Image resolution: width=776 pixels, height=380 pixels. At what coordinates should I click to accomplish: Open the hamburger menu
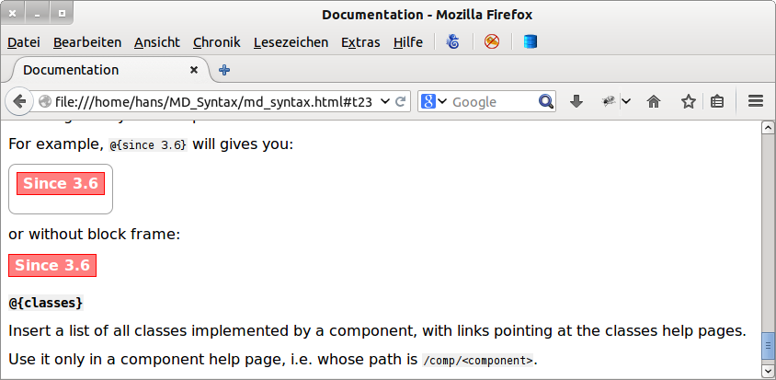(x=756, y=101)
